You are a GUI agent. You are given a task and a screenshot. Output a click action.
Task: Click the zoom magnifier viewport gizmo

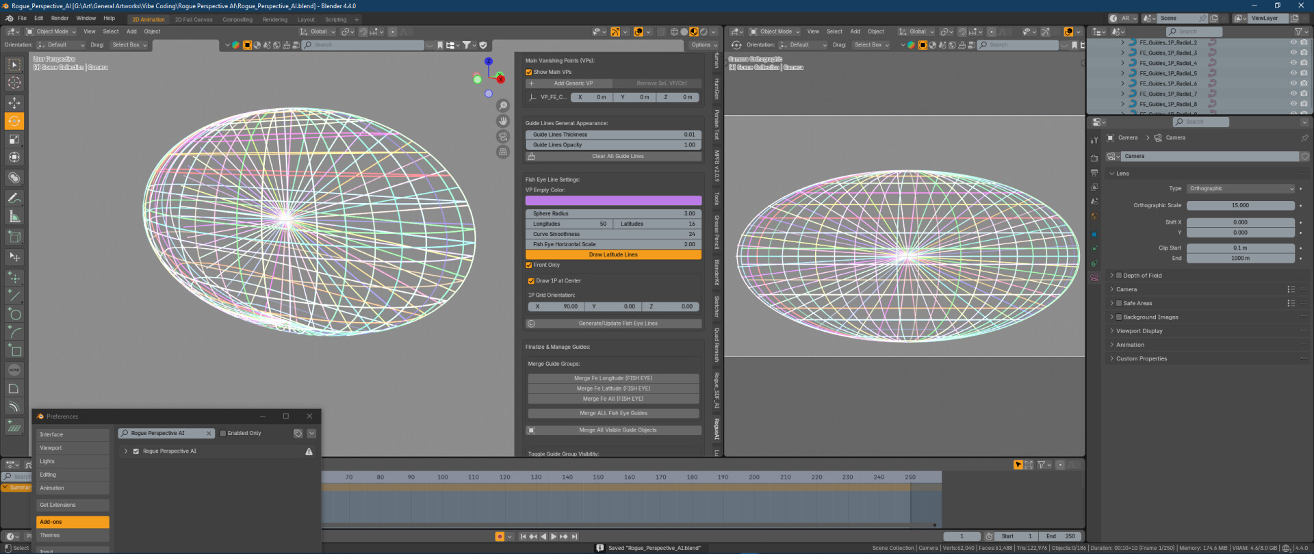click(x=503, y=105)
